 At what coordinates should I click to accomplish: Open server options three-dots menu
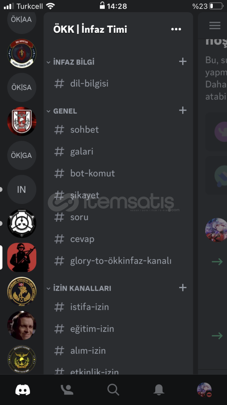176,29
